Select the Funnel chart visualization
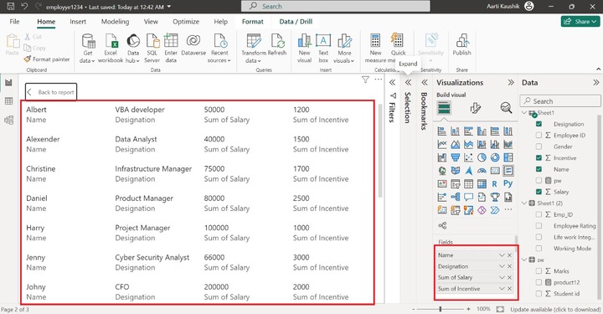Image resolution: width=603 pixels, height=314 pixels. tap(456, 157)
